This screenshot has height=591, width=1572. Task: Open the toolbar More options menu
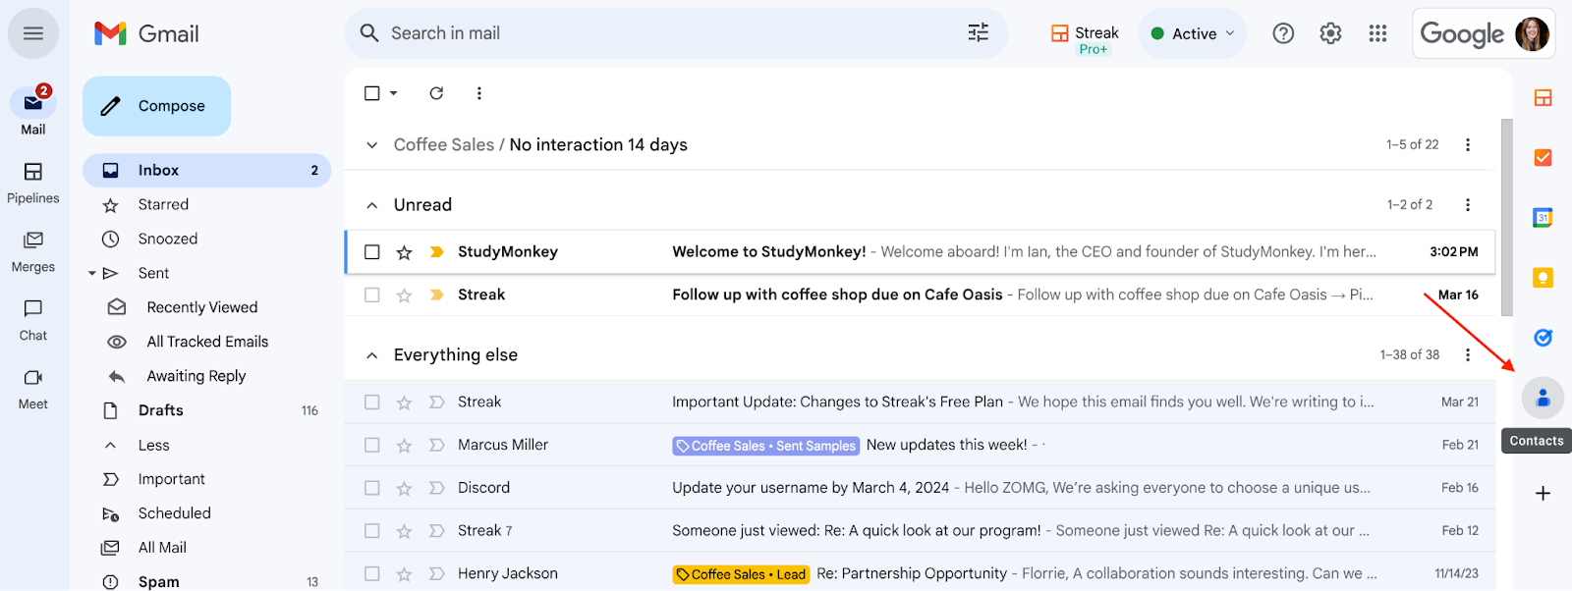point(479,93)
